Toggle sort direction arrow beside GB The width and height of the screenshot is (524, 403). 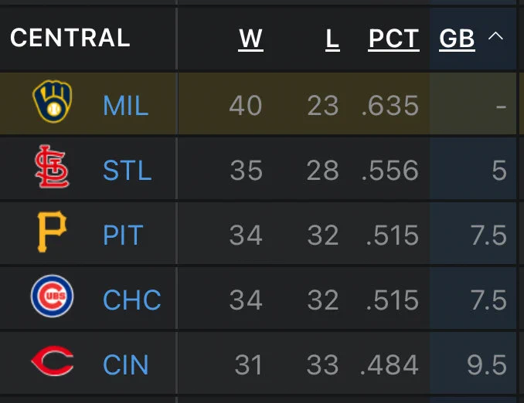[x=495, y=36]
